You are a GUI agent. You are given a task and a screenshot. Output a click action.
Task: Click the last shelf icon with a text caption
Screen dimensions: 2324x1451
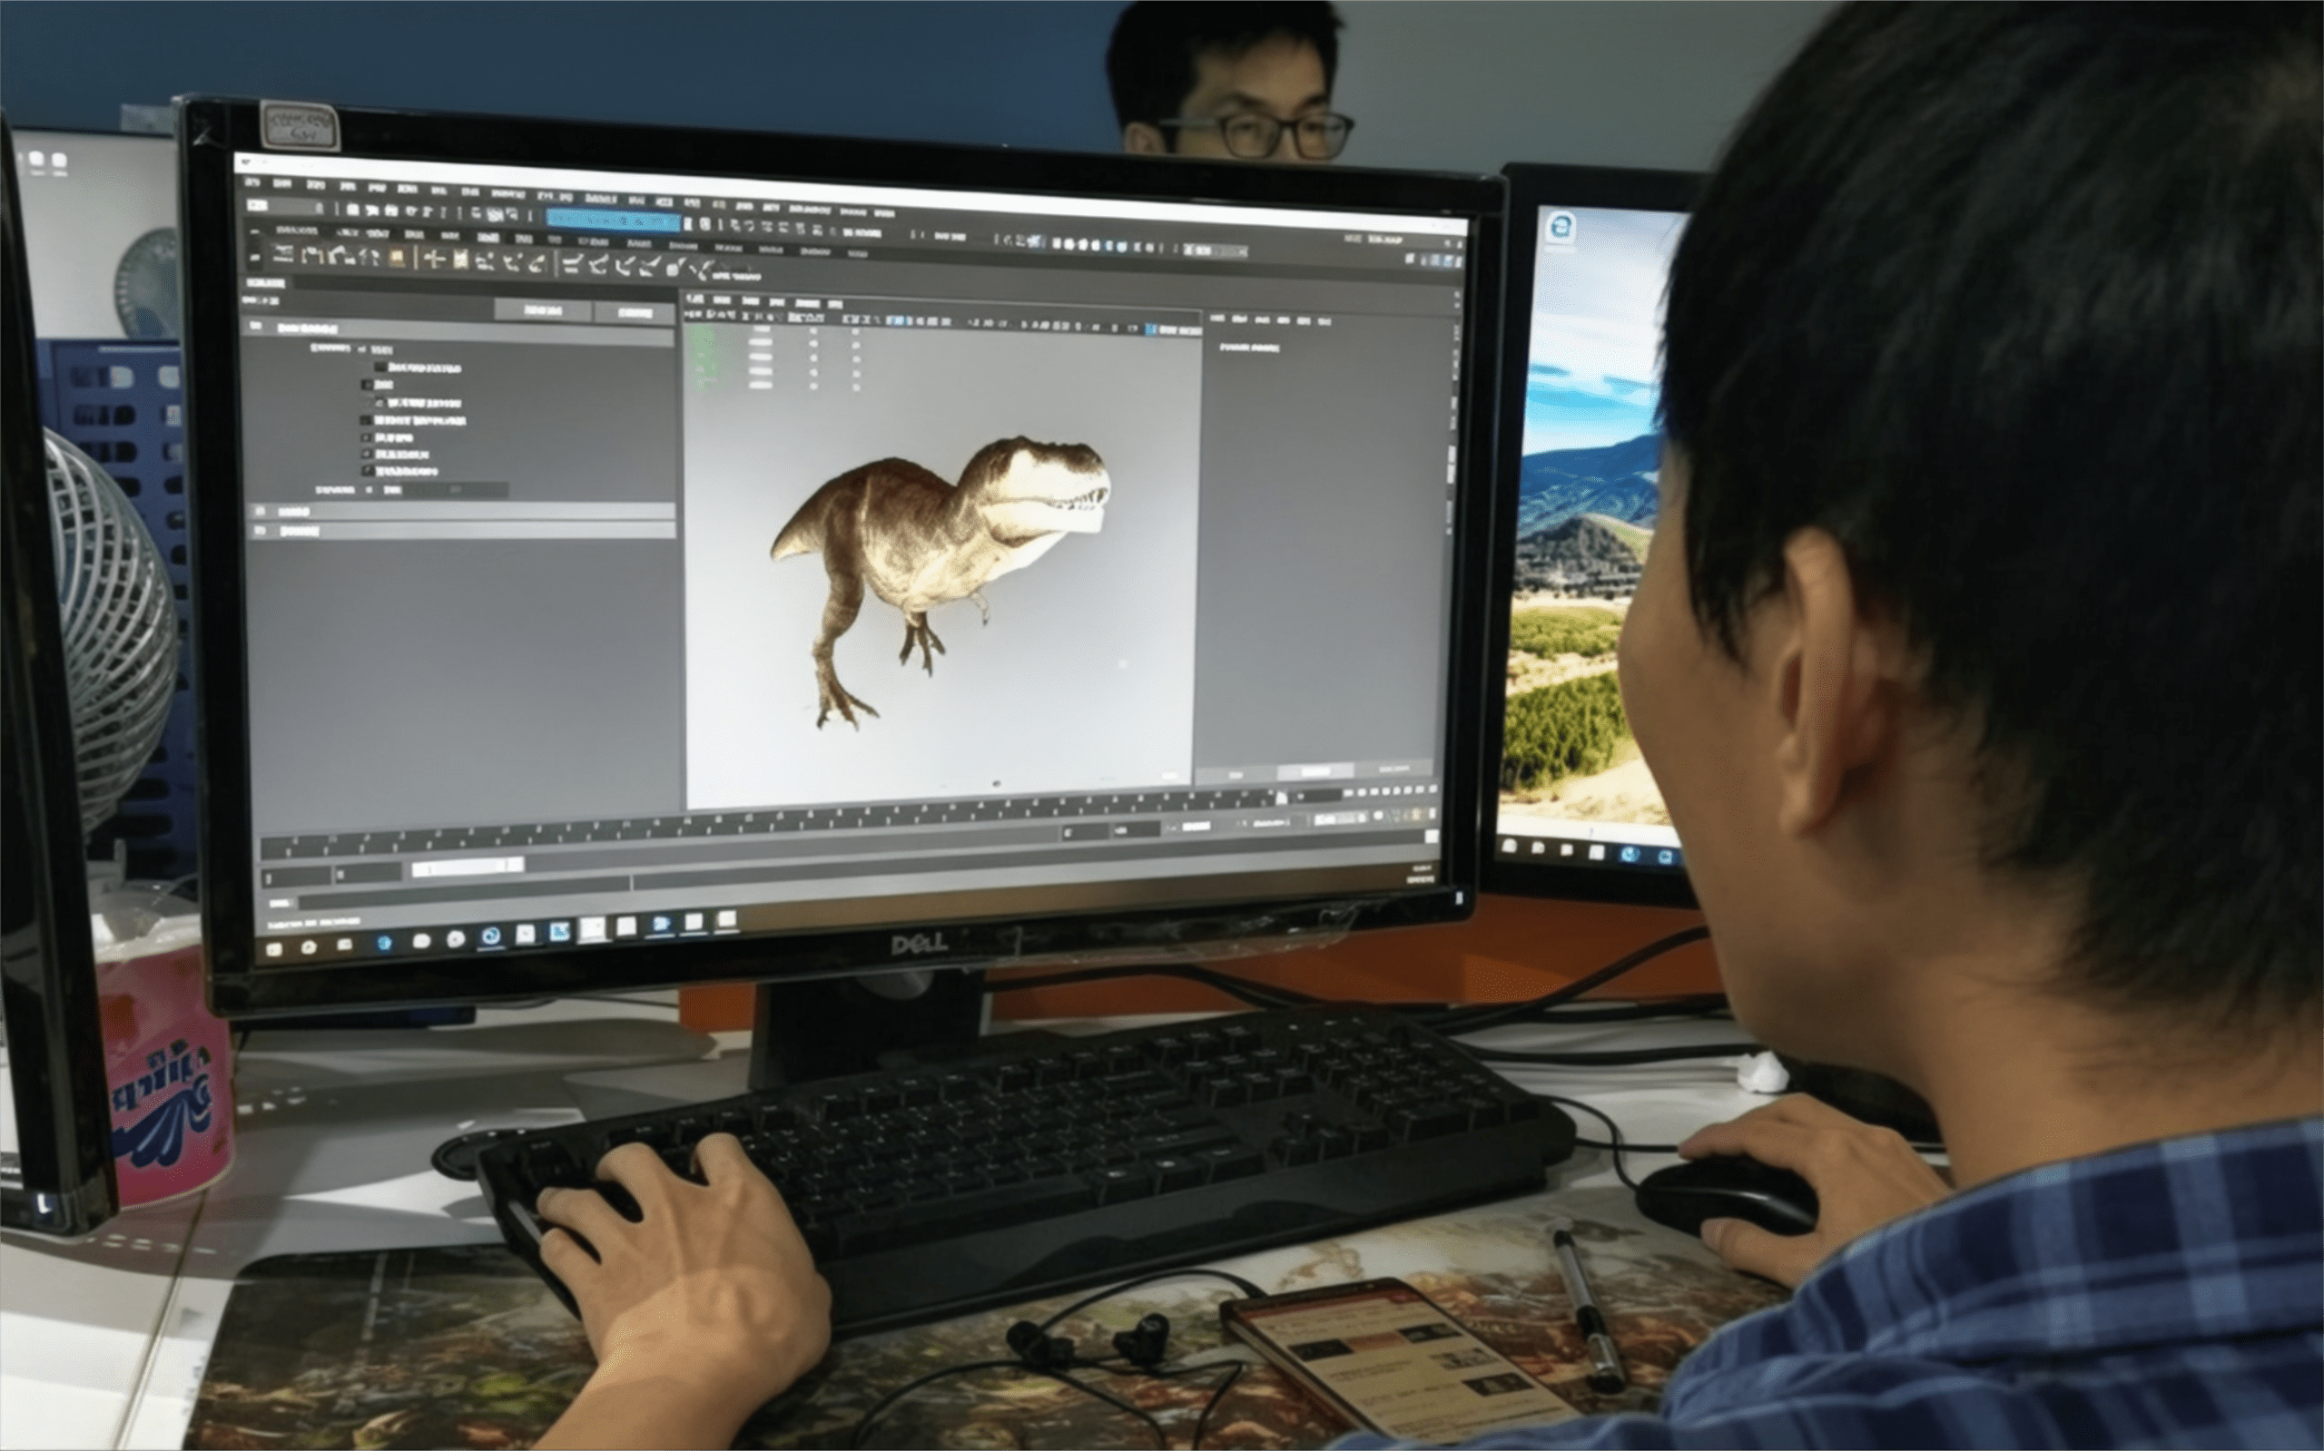coord(735,271)
